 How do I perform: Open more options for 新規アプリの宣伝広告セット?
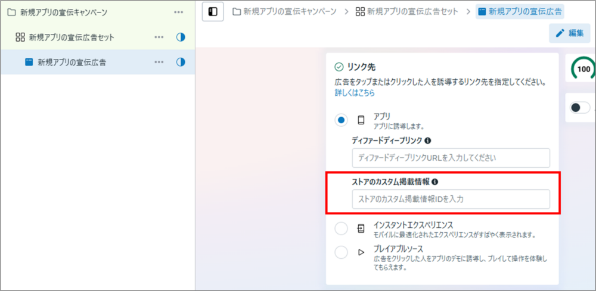click(x=159, y=37)
